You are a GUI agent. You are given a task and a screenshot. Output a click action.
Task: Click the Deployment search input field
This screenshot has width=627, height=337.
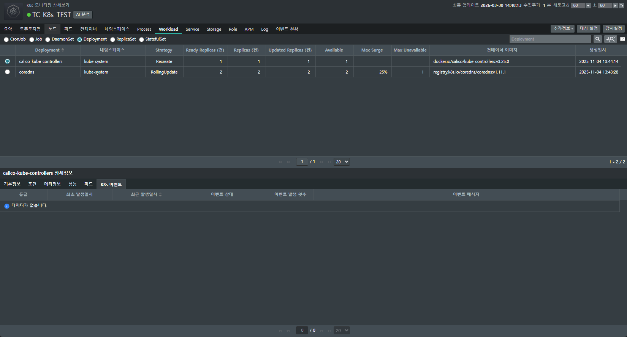[x=550, y=39]
